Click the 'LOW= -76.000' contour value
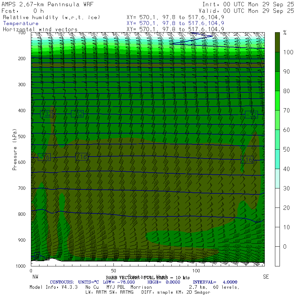This screenshot has height=296, width=296. tap(119, 282)
